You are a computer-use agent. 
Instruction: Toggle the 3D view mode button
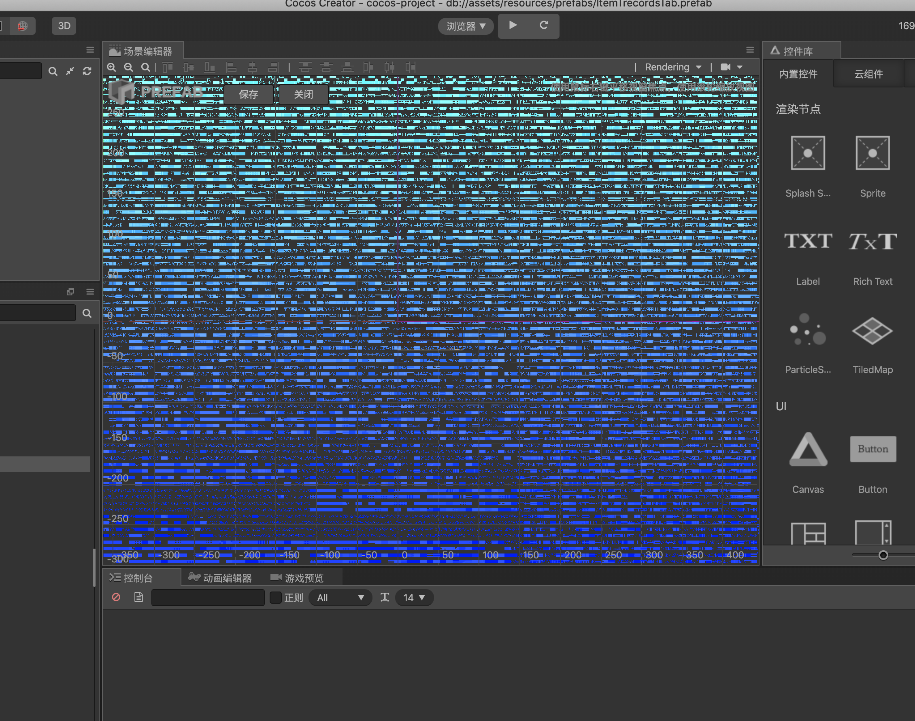coord(64,26)
